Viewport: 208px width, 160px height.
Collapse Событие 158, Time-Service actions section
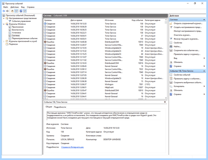click(x=204, y=71)
